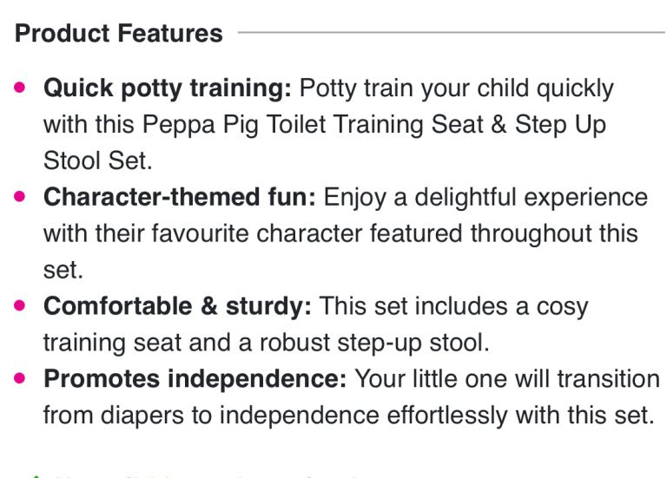
Task: Select the bold Quick potty training label
Action: pyautogui.click(x=168, y=88)
